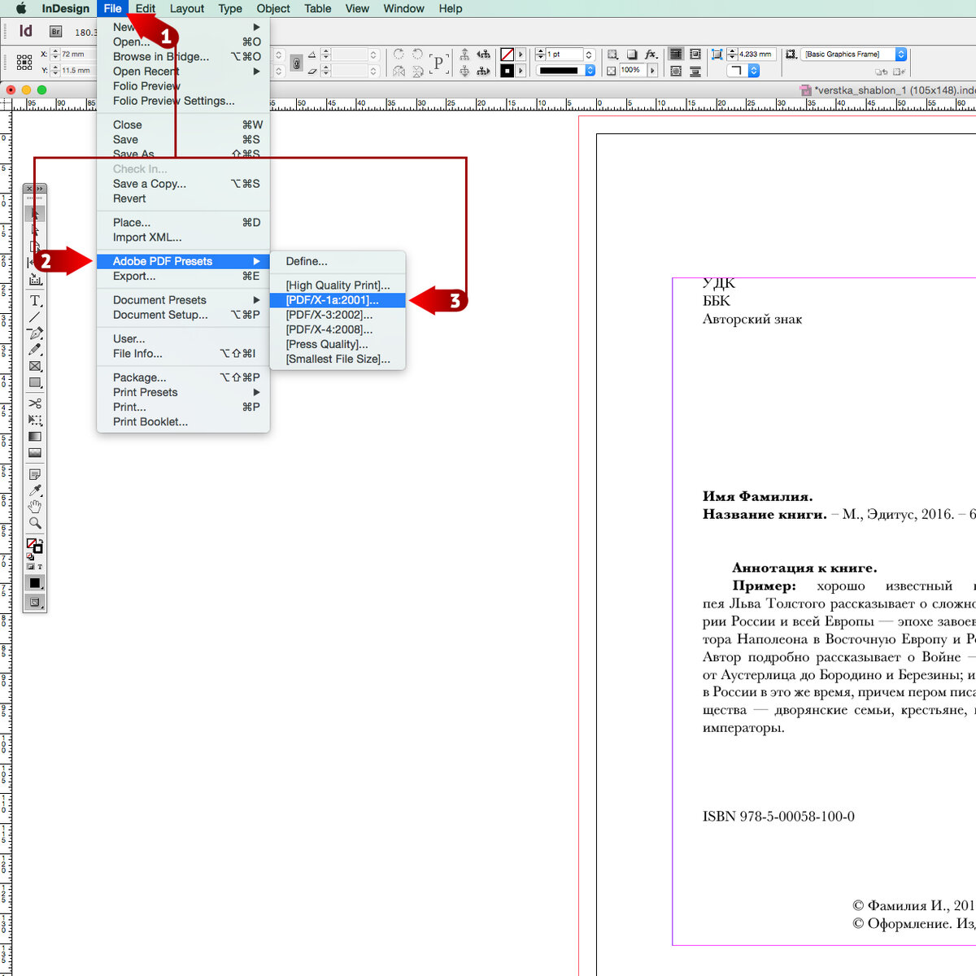This screenshot has width=976, height=976.
Task: Choose Export... from File menu
Action: 183,276
